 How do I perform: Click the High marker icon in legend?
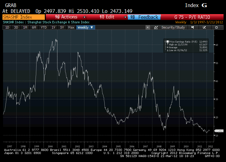pos(168,45)
